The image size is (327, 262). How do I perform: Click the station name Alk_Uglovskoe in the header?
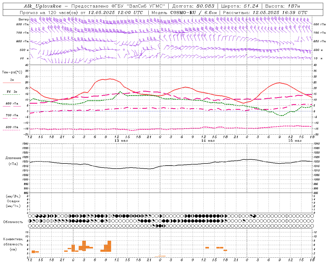pos(43,6)
